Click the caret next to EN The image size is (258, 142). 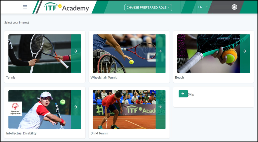[207, 7]
